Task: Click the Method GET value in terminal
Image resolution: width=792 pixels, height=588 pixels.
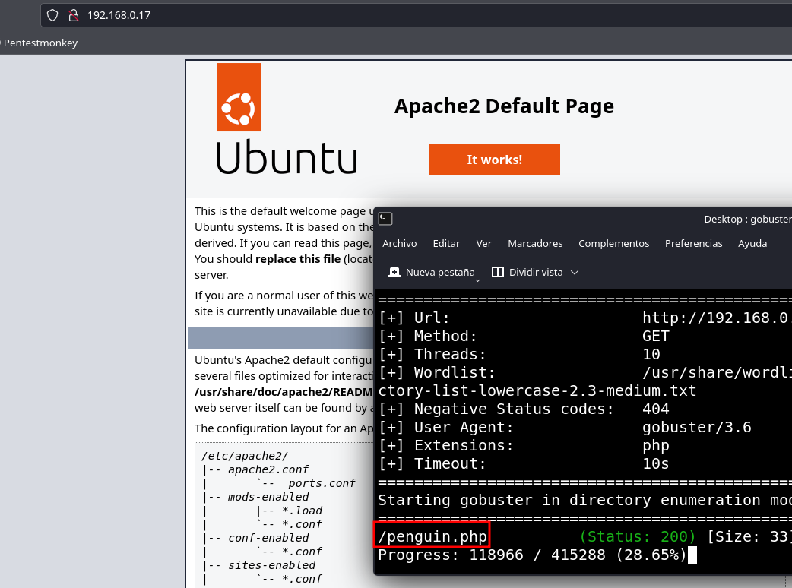Action: [656, 336]
